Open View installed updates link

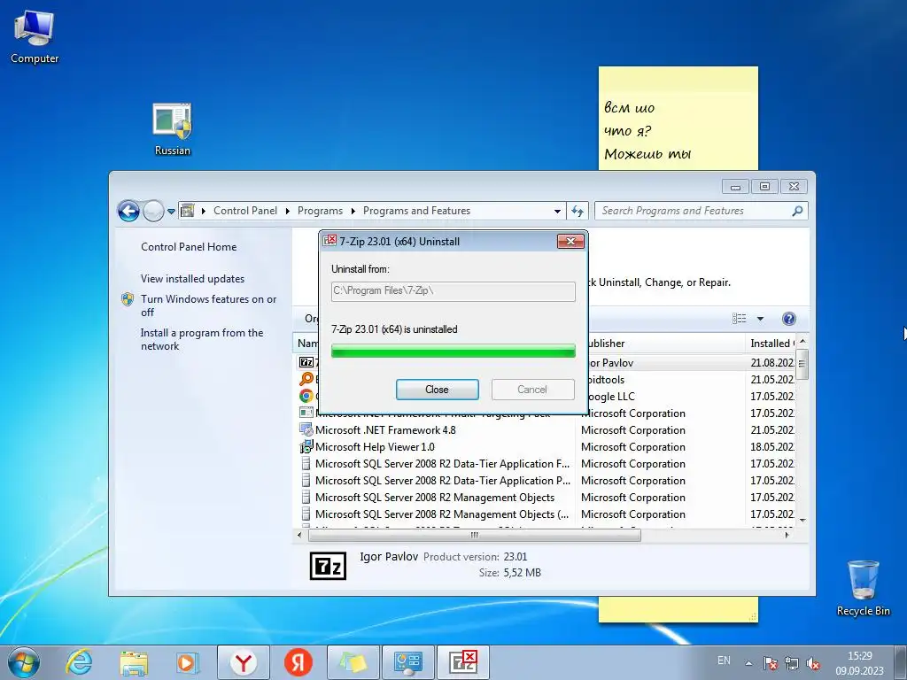click(x=192, y=279)
